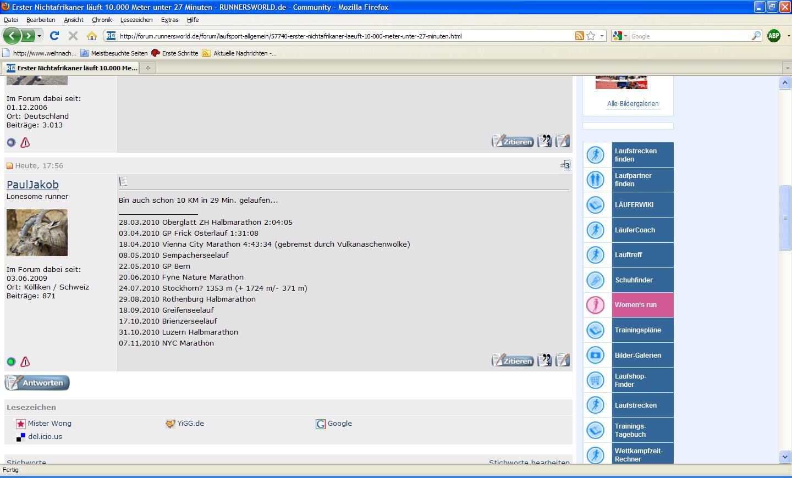
Task: Click the page scrollbar down arrow
Action: (x=785, y=457)
